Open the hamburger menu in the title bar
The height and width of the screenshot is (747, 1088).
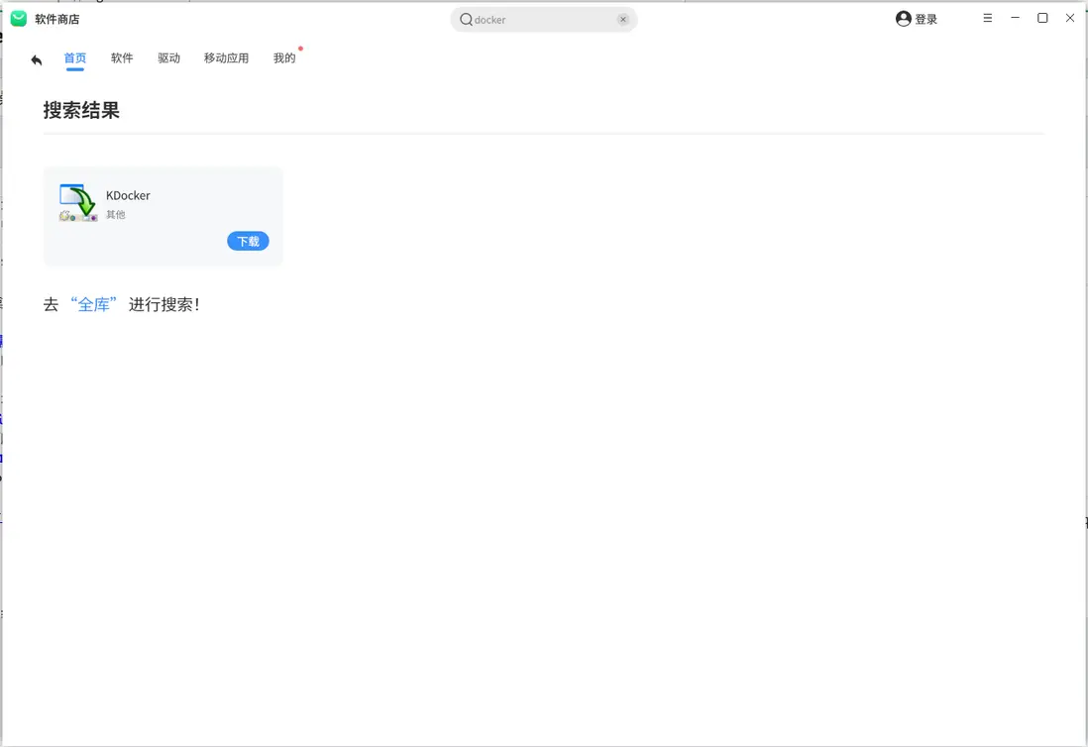click(987, 18)
